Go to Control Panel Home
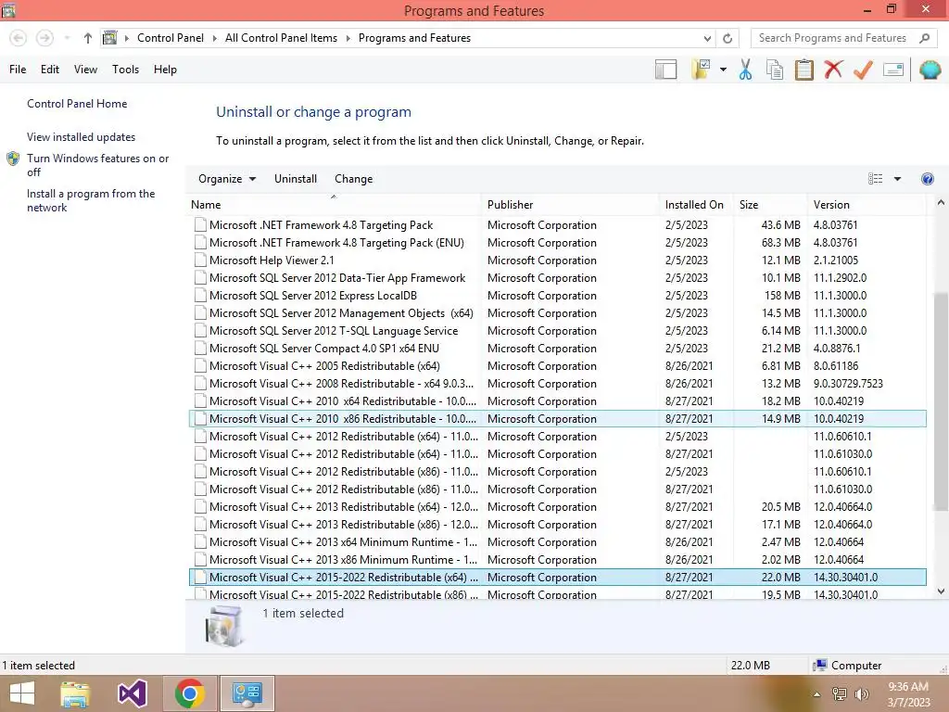 tap(77, 104)
